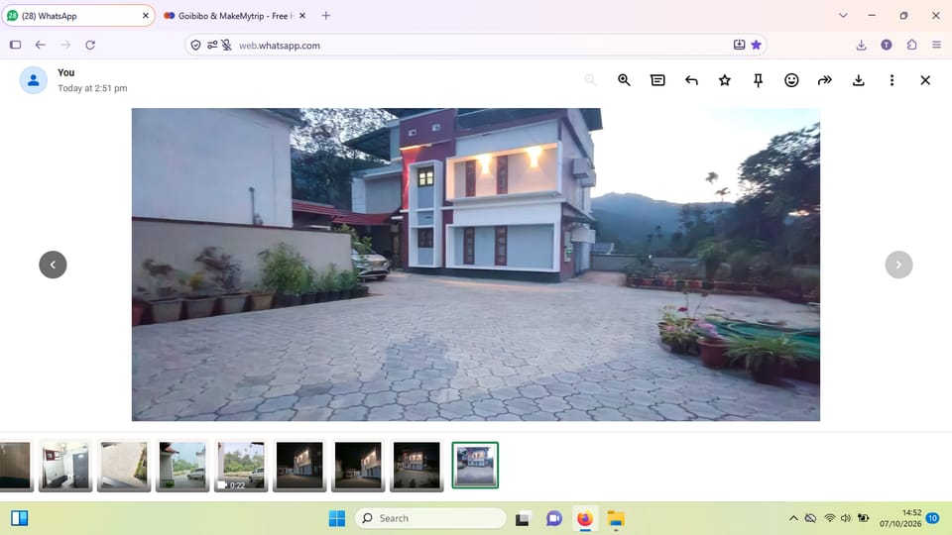The image size is (952, 535).
Task: Toggle the bookmark star in address bar
Action: 756,45
